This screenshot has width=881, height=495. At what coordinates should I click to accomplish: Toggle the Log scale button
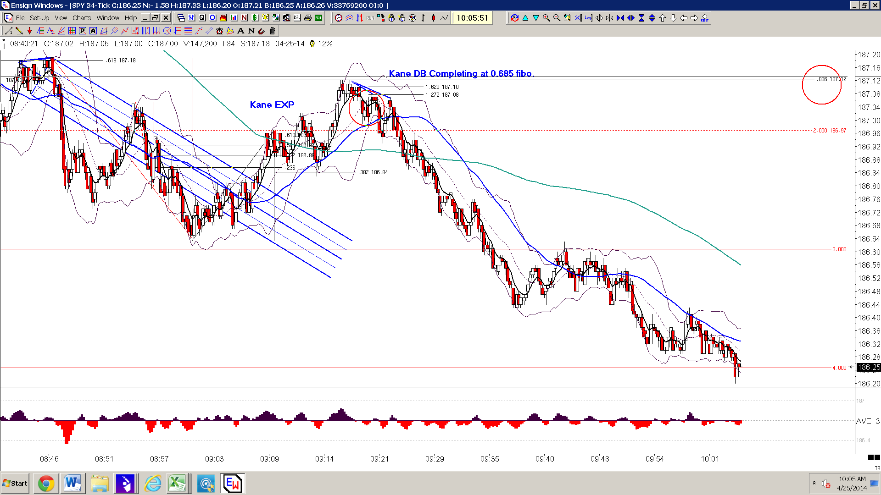click(588, 18)
